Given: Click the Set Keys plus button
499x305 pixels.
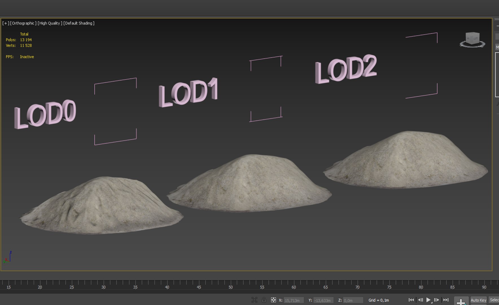Looking at the screenshot, I should 461,301.
